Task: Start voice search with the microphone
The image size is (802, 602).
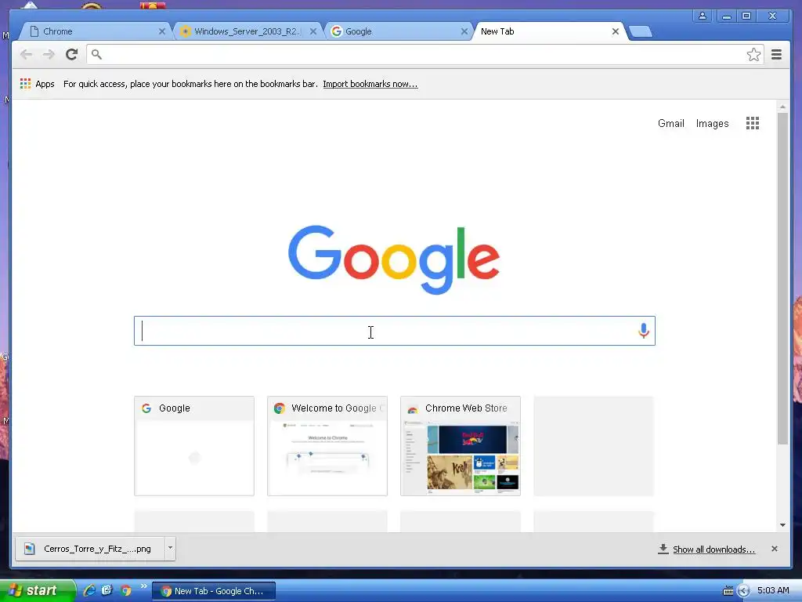Action: [644, 331]
